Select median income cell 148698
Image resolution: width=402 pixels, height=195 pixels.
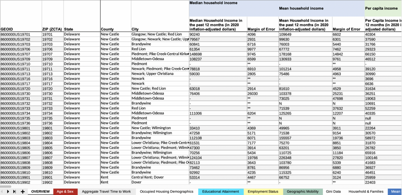click(x=218, y=54)
